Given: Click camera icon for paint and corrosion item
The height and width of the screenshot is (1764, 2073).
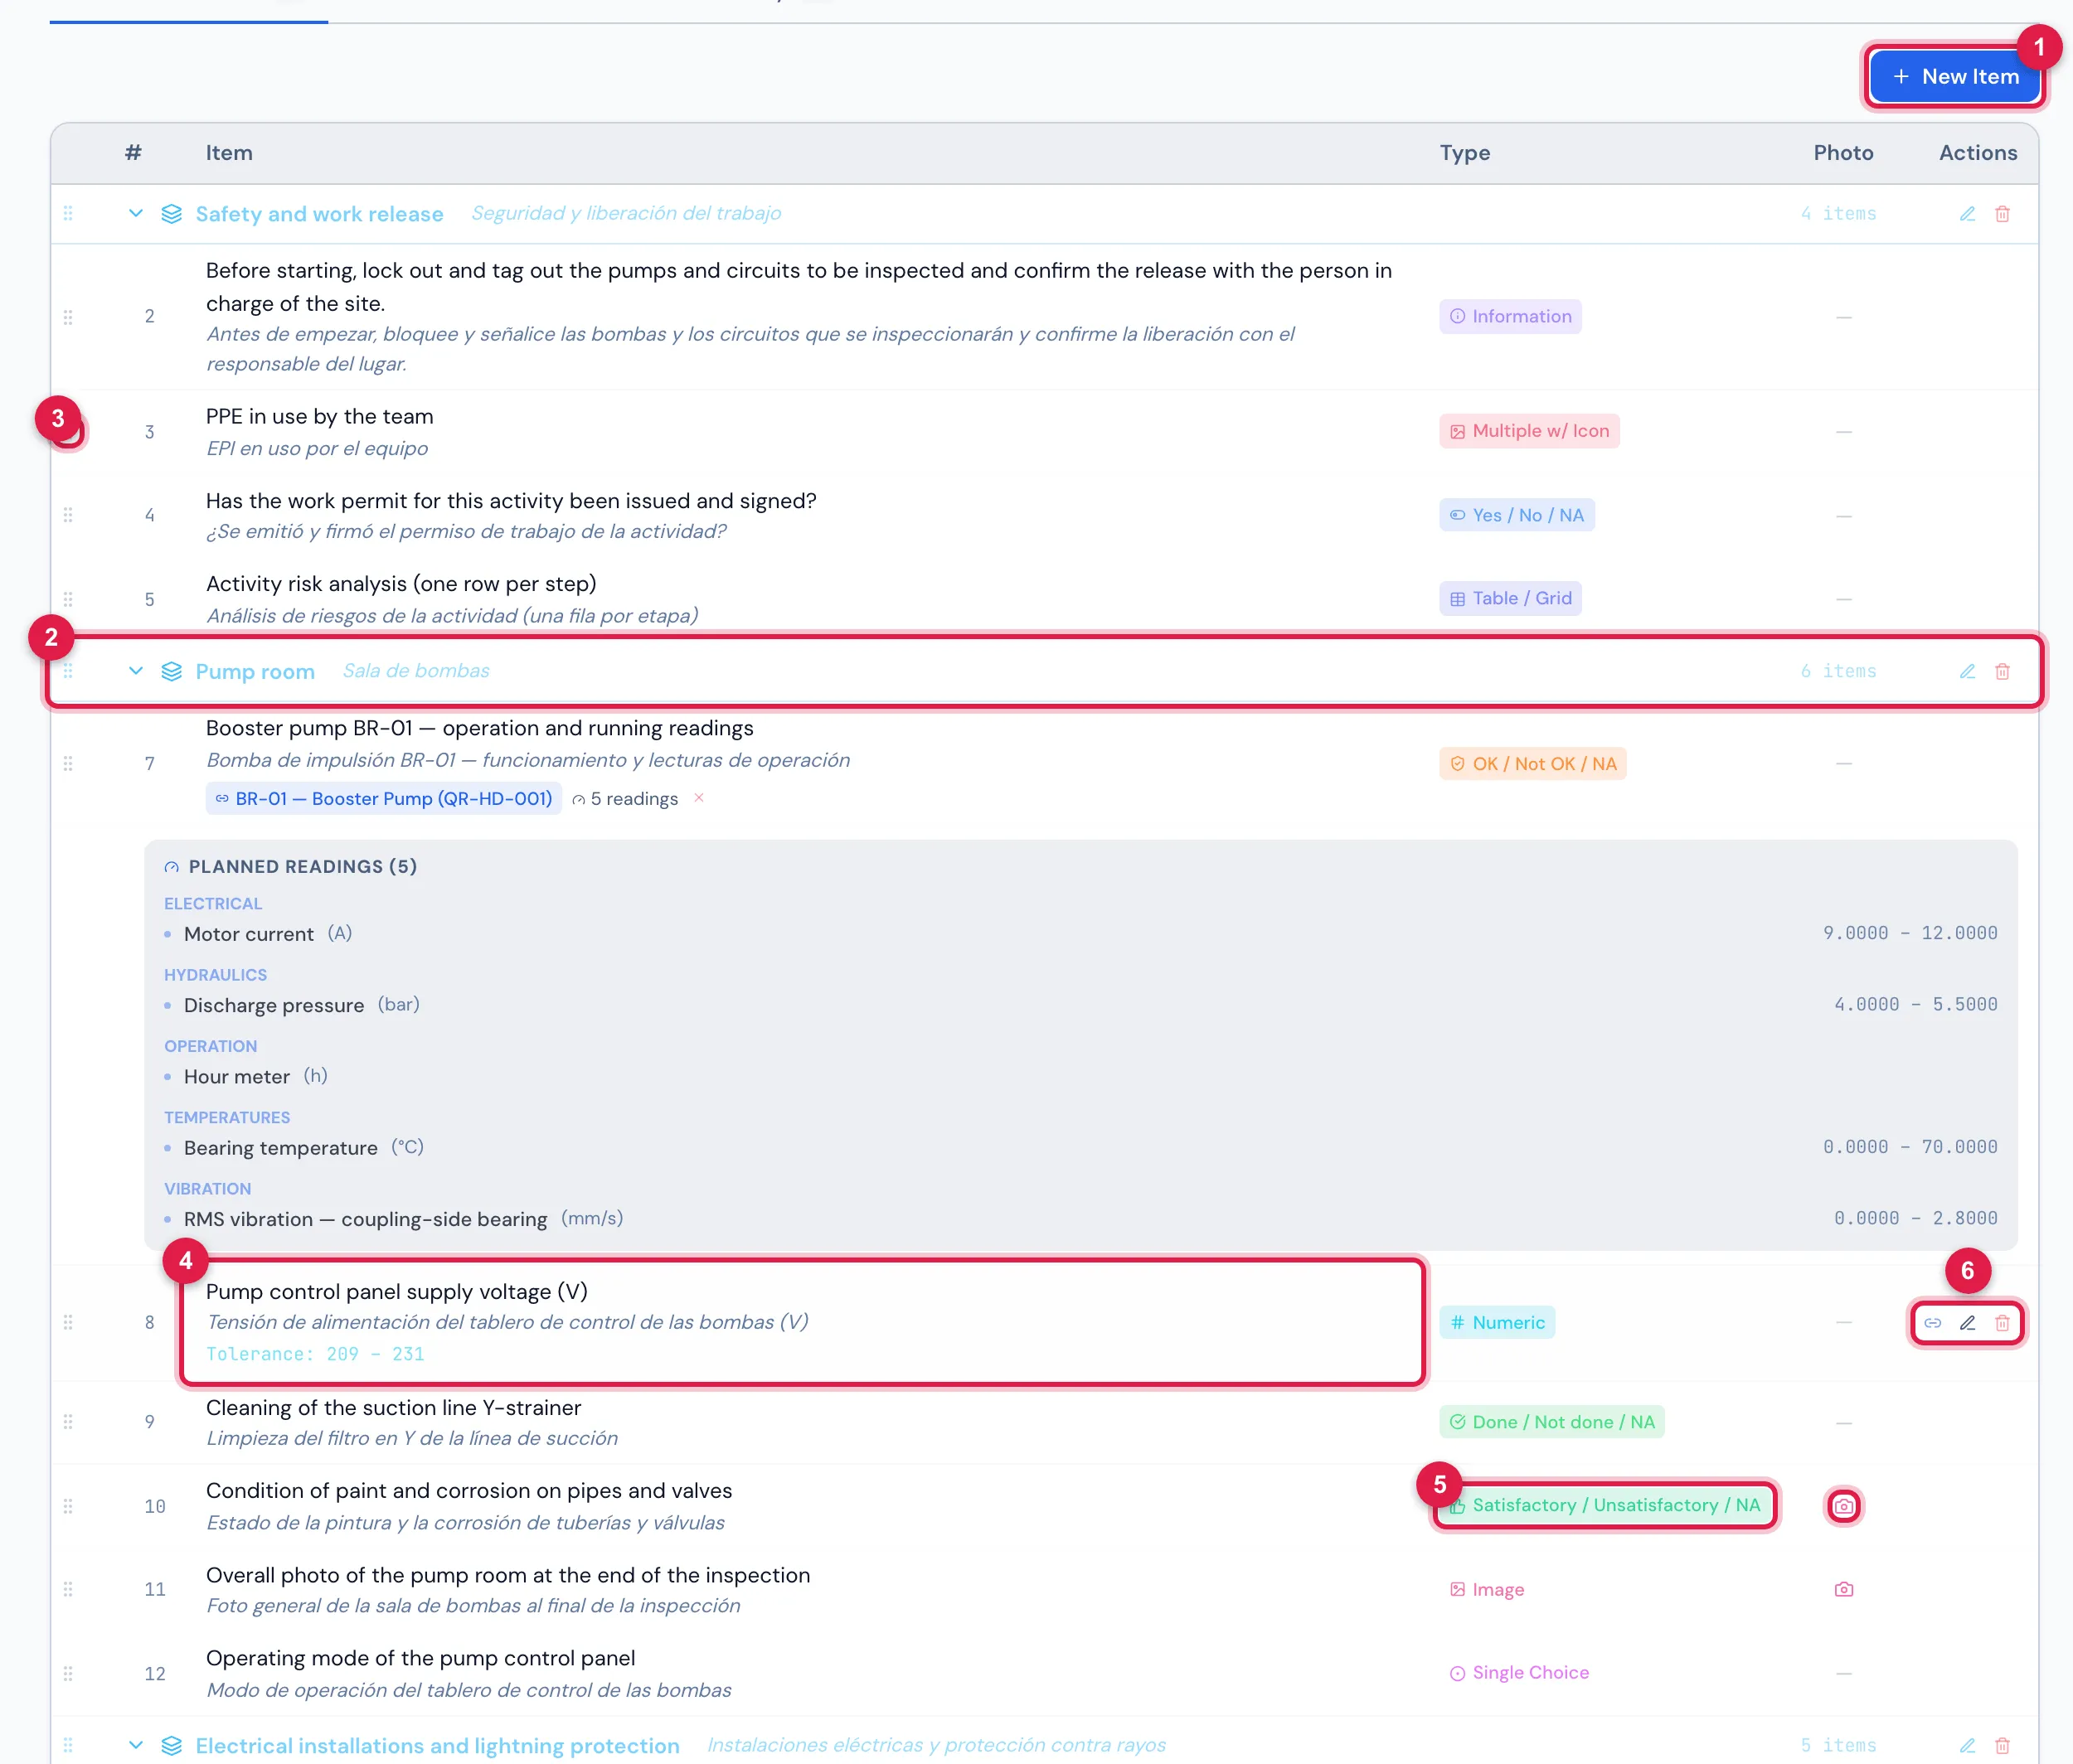Looking at the screenshot, I should [1844, 1506].
